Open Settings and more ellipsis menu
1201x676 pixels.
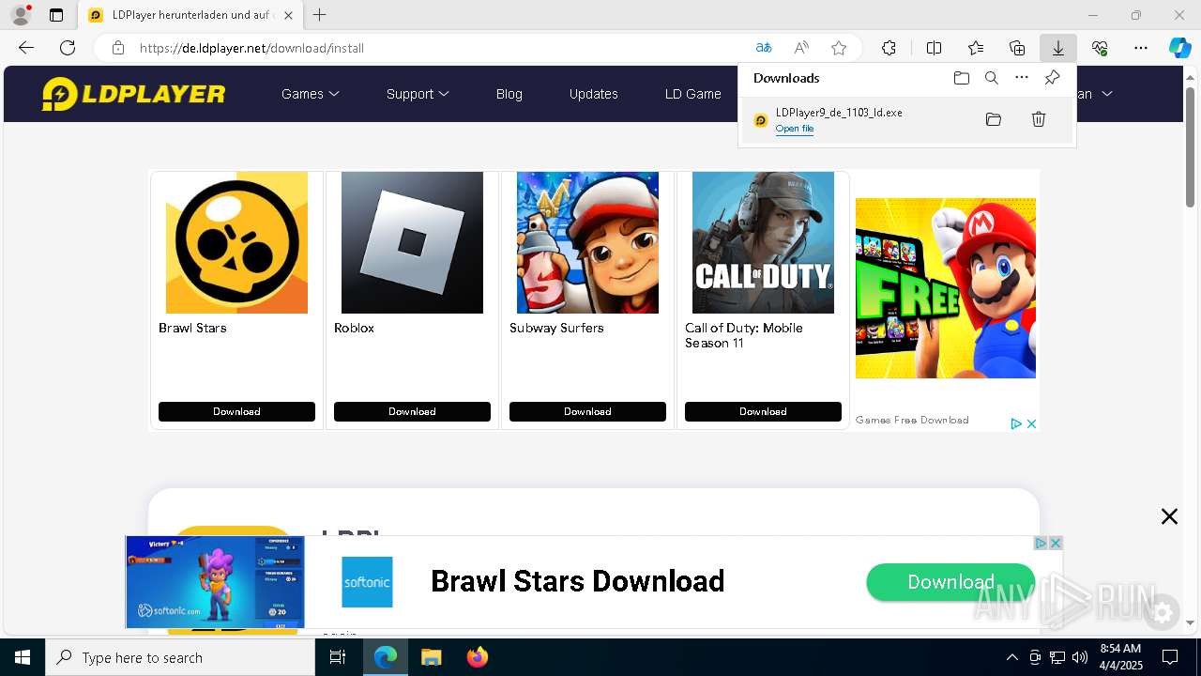tap(1141, 48)
